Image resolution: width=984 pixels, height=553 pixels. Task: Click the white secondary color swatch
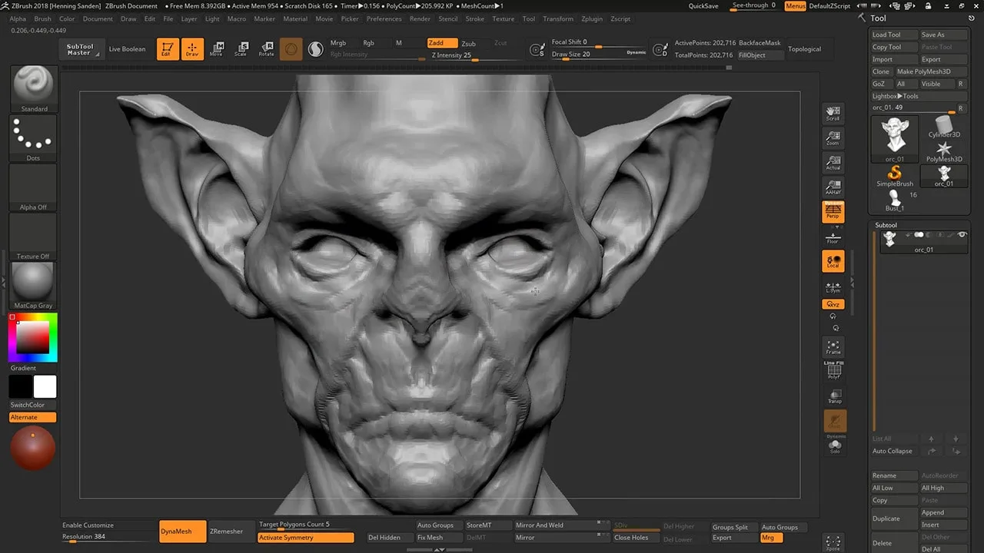click(x=45, y=386)
